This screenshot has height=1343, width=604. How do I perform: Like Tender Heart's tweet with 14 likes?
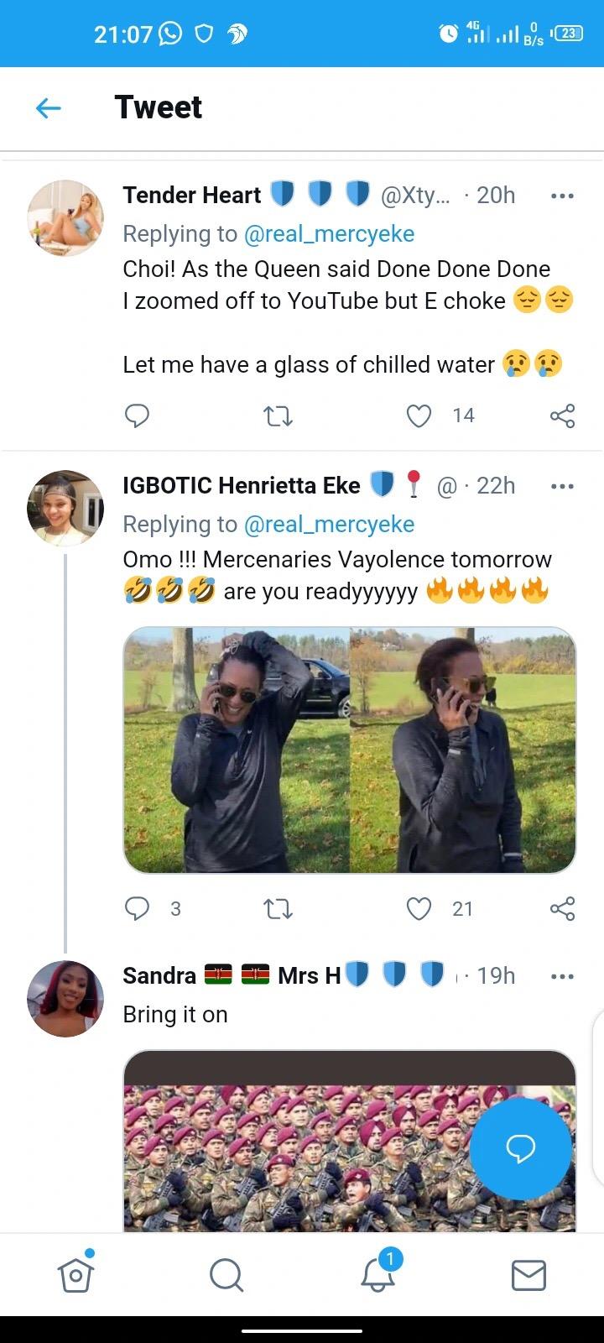pyautogui.click(x=419, y=415)
